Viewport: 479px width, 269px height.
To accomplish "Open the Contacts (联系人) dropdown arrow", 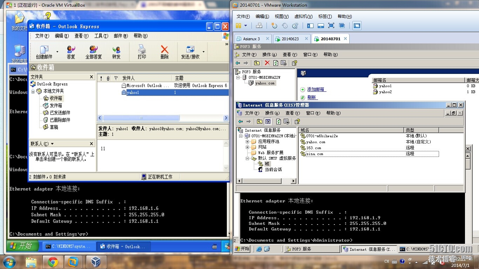I will 52,144.
